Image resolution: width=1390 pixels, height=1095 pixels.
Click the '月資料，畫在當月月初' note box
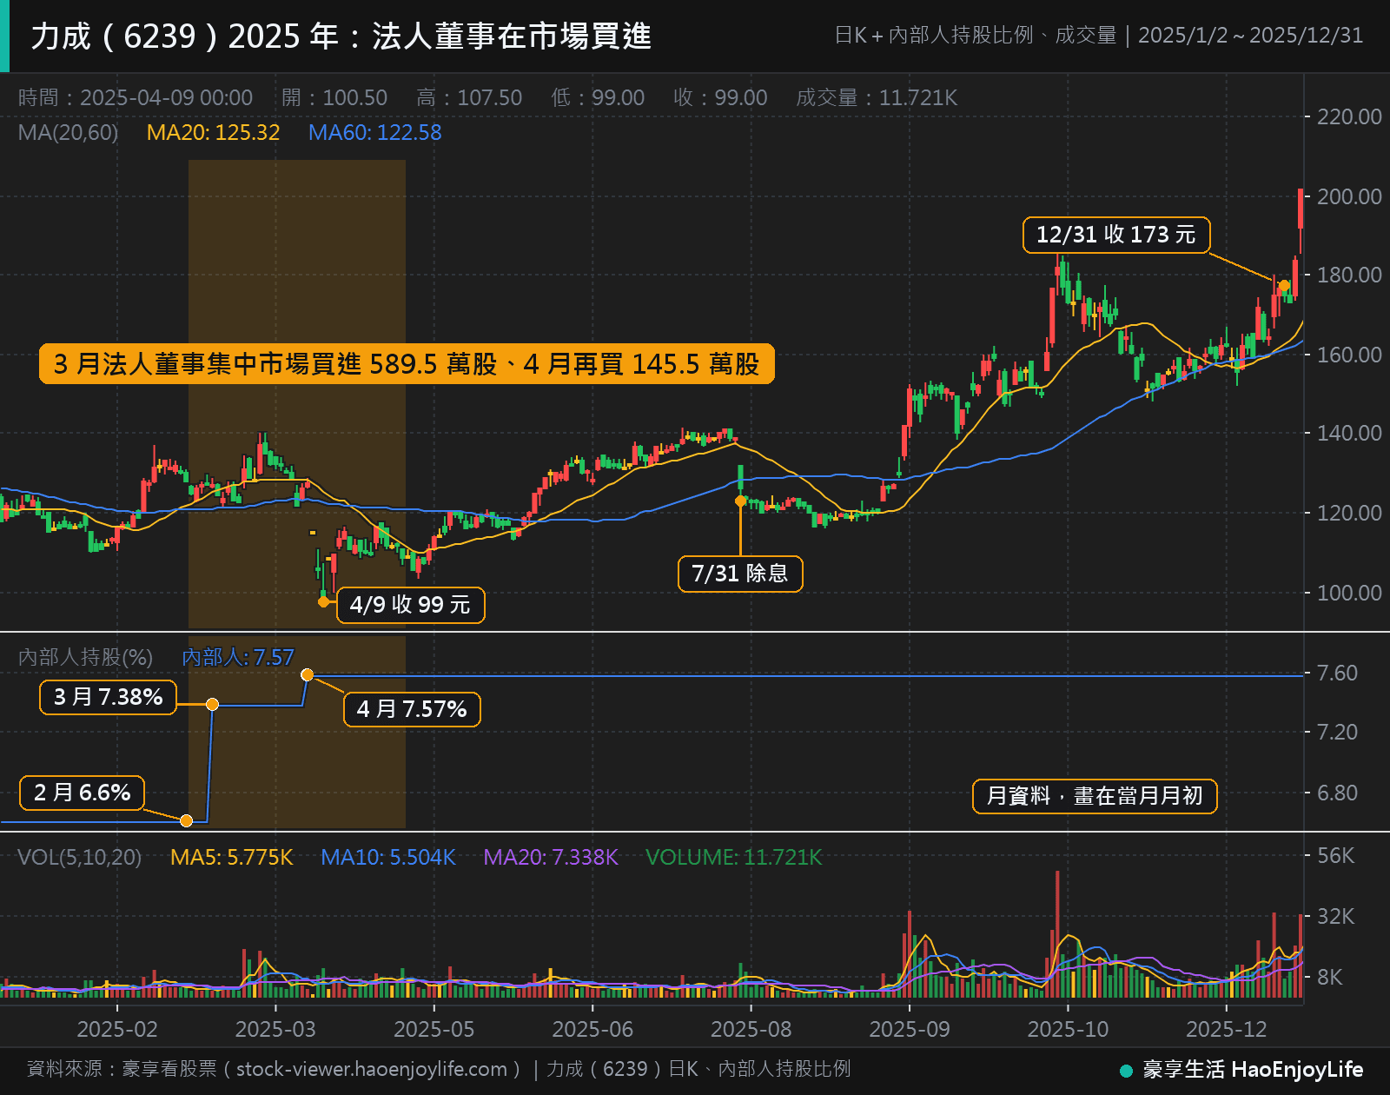pyautogui.click(x=1095, y=796)
